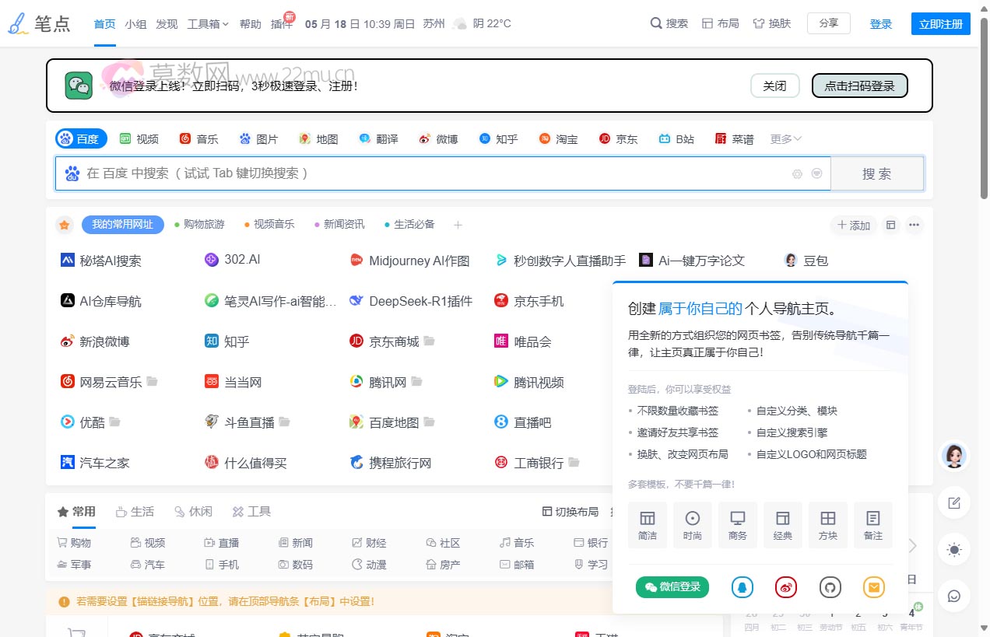Click inside the Baidu search input field
Image resolution: width=990 pixels, height=637 pixels.
pos(389,173)
